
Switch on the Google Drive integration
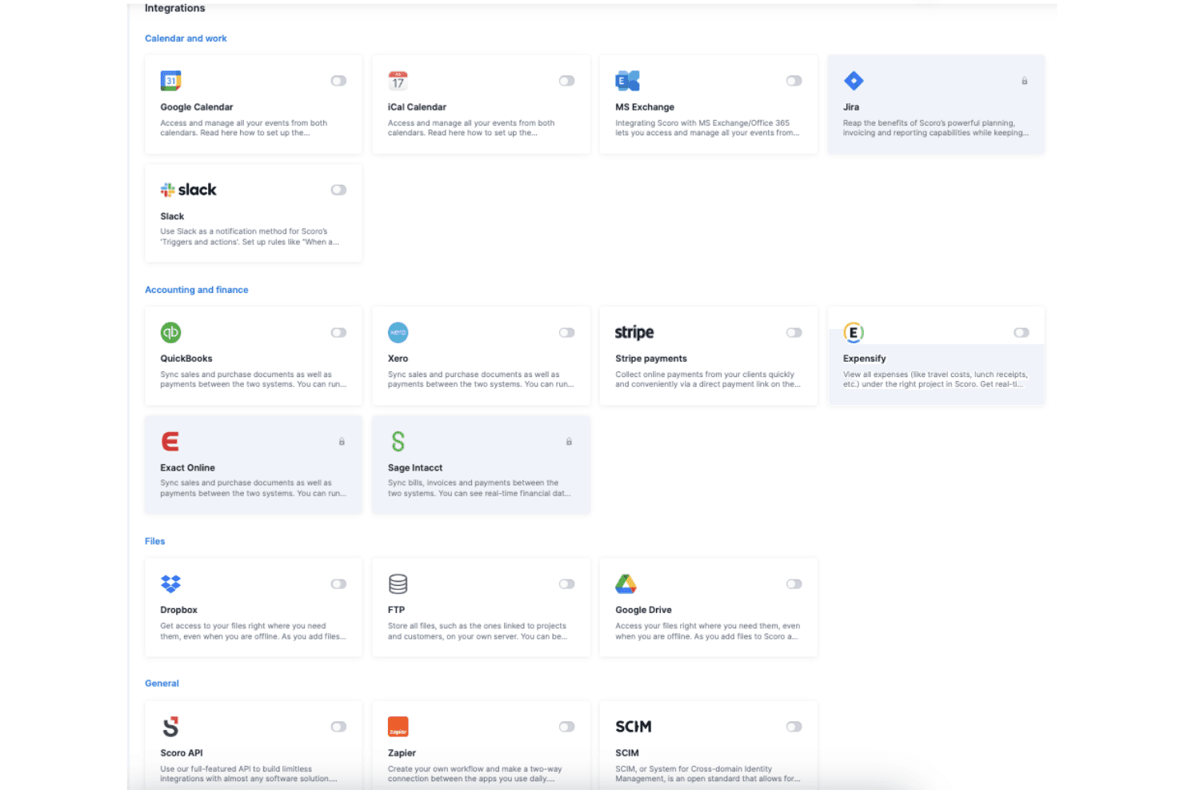coord(794,583)
